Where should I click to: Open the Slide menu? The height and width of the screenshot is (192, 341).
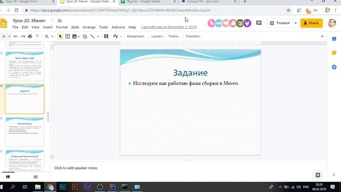point(75,27)
